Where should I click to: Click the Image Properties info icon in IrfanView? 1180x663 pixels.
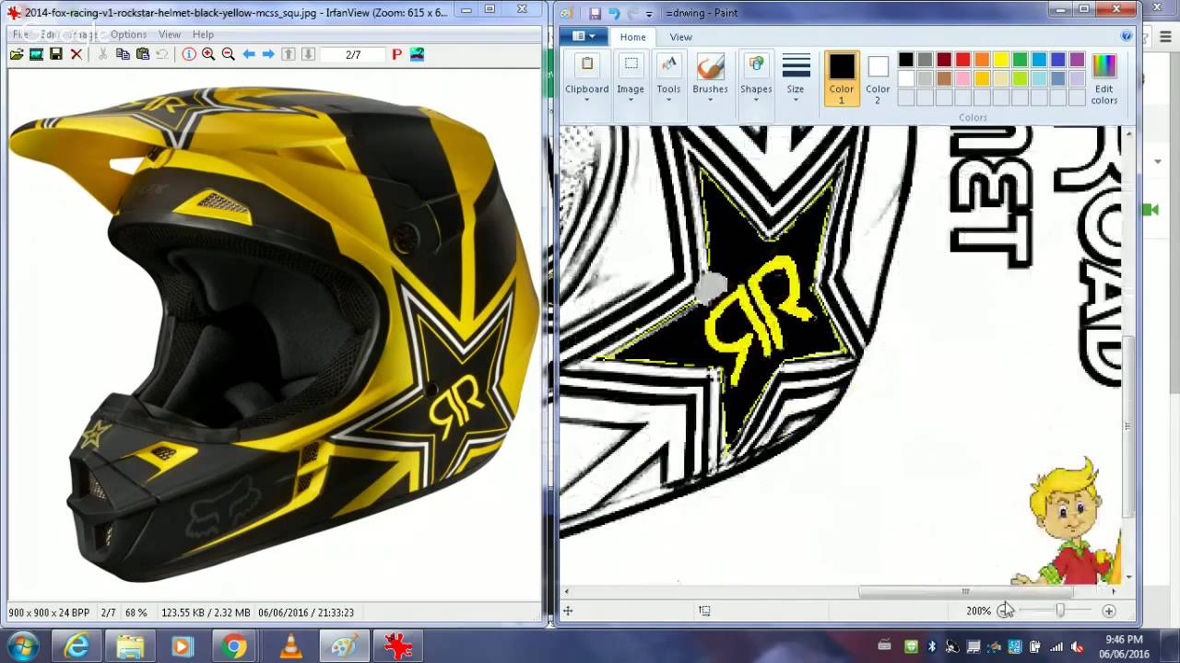(x=191, y=54)
